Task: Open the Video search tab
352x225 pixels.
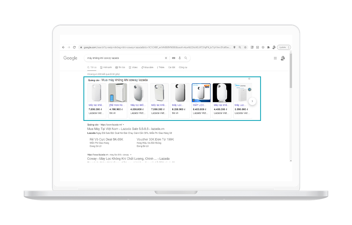Action: point(133,67)
